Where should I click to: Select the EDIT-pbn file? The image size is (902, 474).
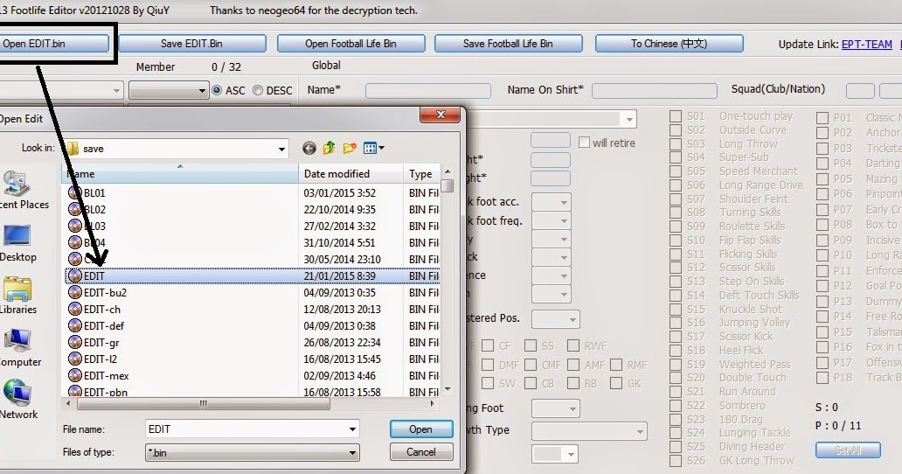(x=98, y=392)
